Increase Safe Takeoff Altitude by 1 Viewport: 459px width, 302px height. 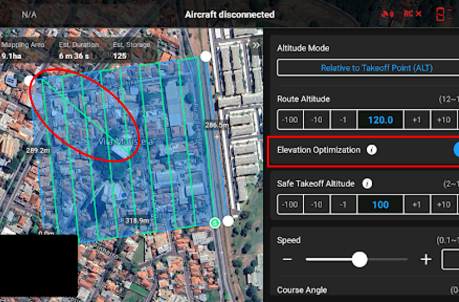pos(417,204)
